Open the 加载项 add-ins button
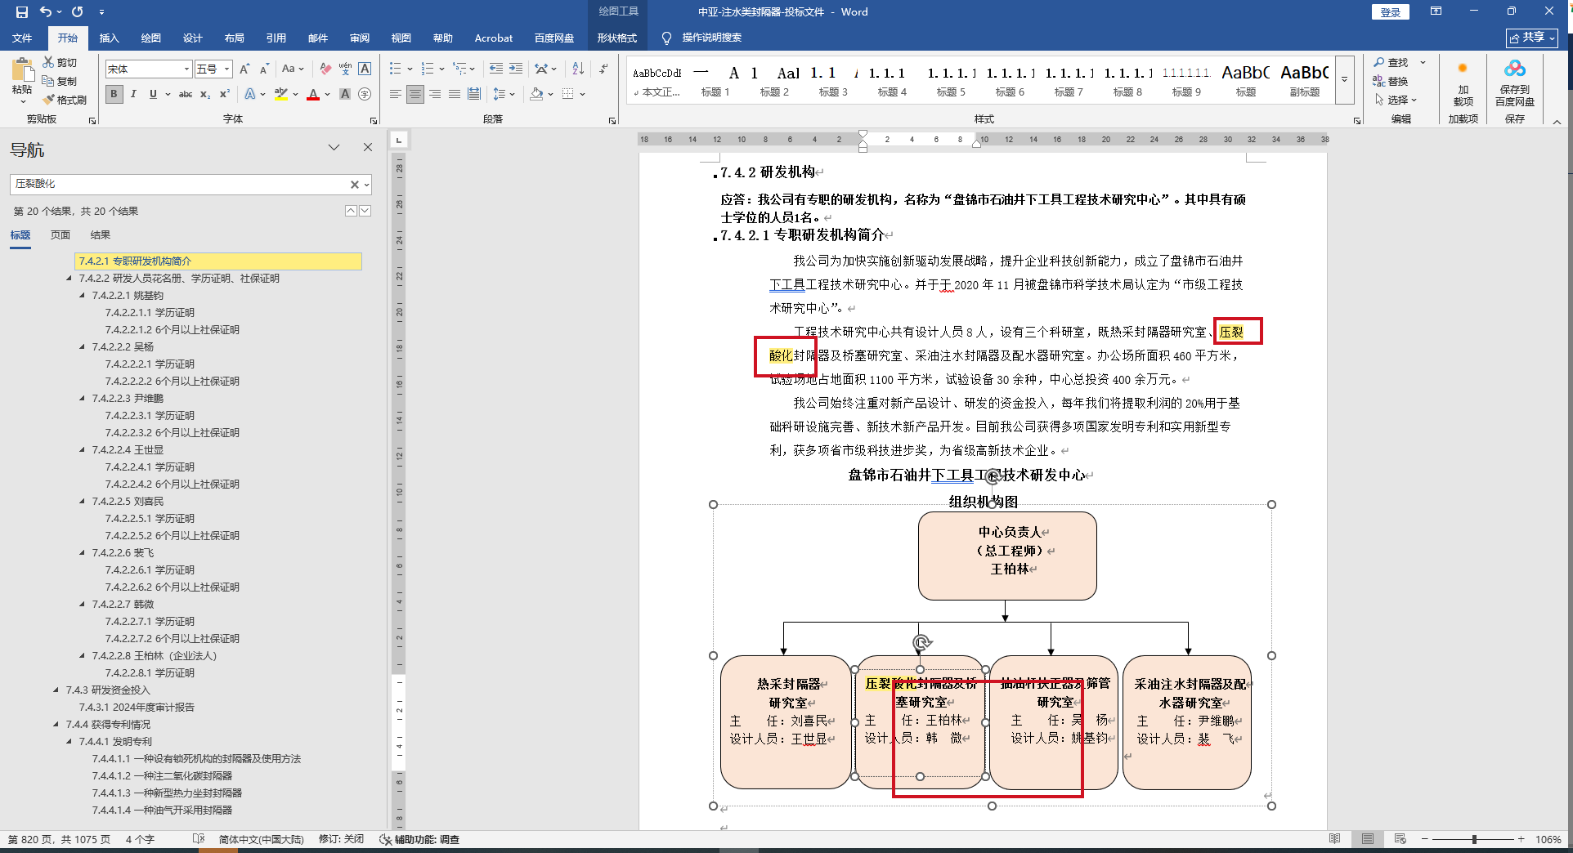 tap(1463, 83)
